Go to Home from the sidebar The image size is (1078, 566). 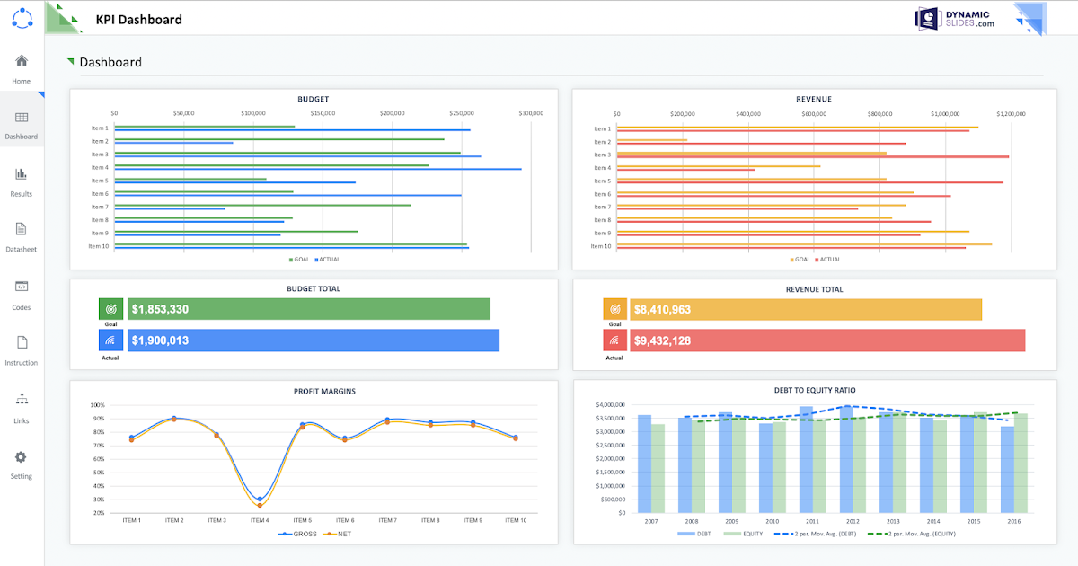[21, 67]
